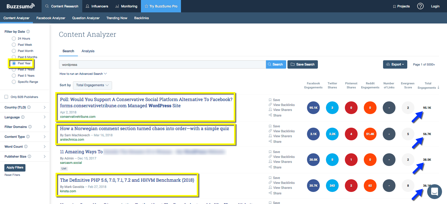Image resolution: width=447 pixels, height=204 pixels.
Task: Save the conservativetribune.com poll article
Action: pyautogui.click(x=274, y=100)
